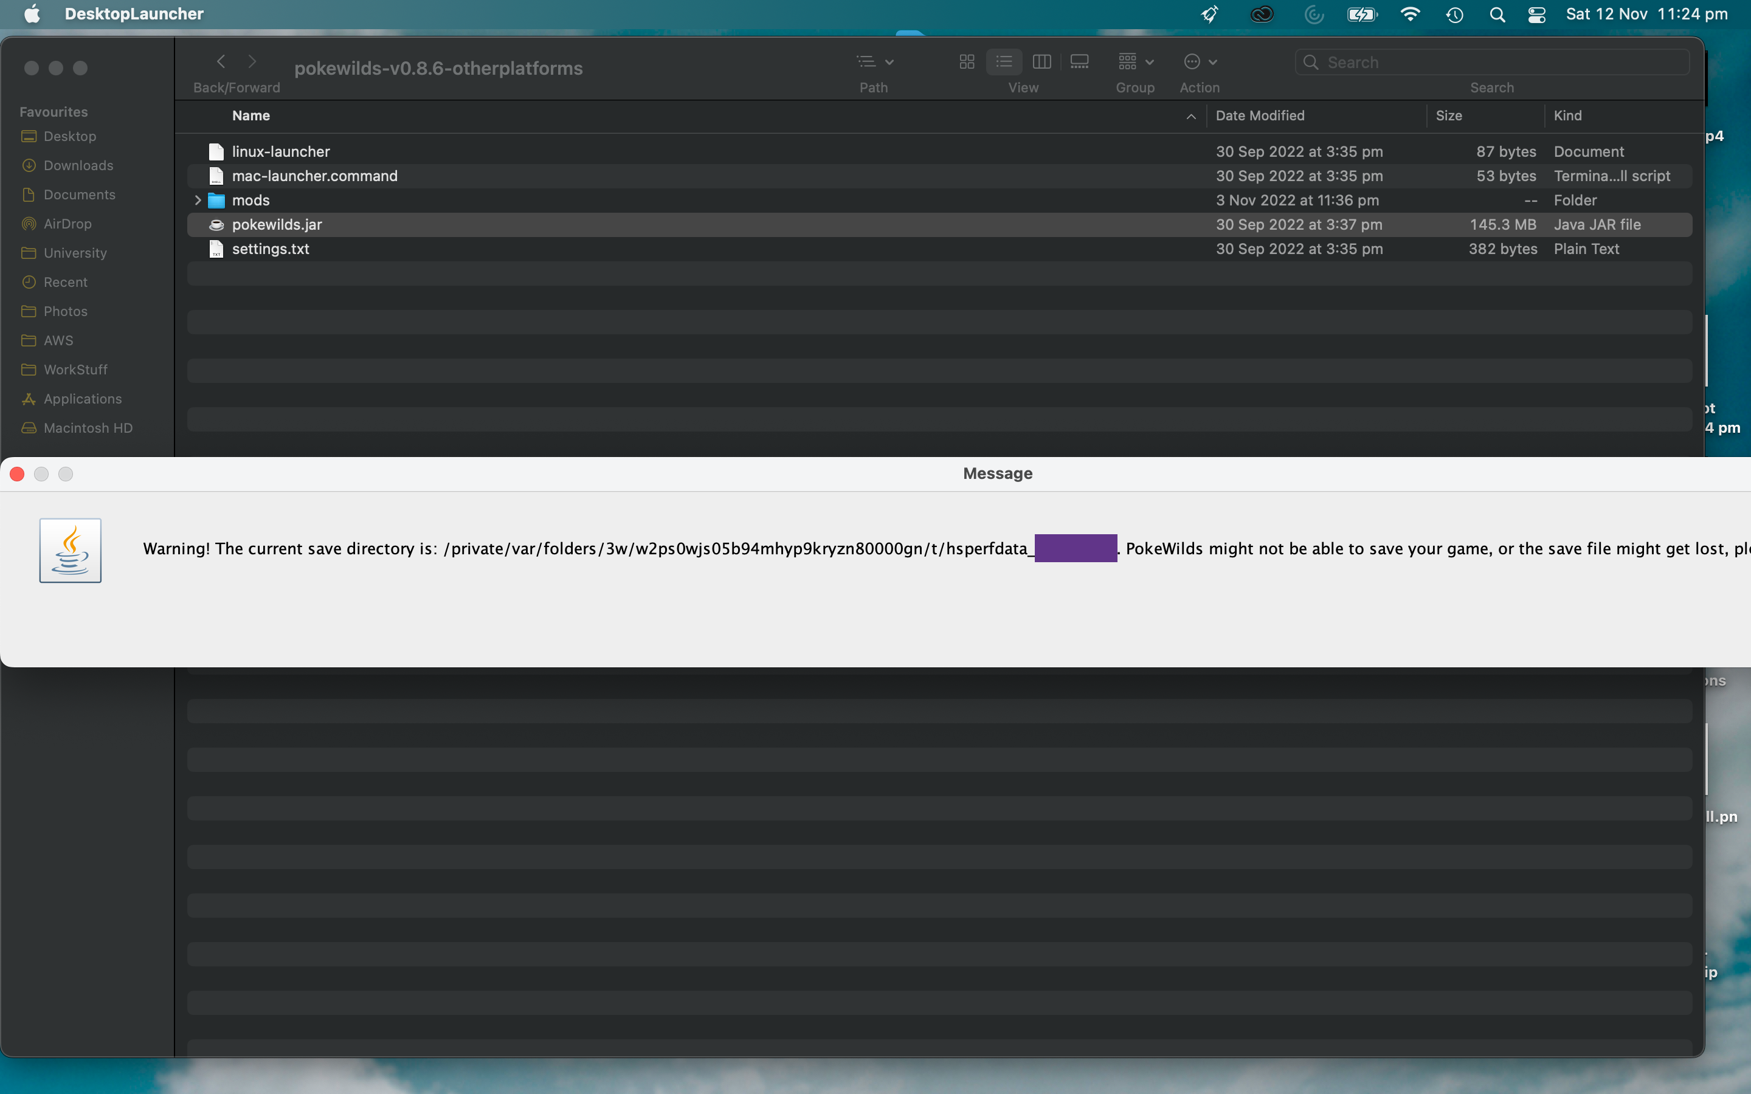
Task: Click inside the Search field
Action: pos(1491,62)
